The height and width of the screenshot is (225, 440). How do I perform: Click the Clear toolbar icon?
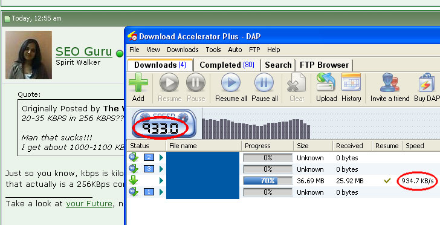[296, 83]
